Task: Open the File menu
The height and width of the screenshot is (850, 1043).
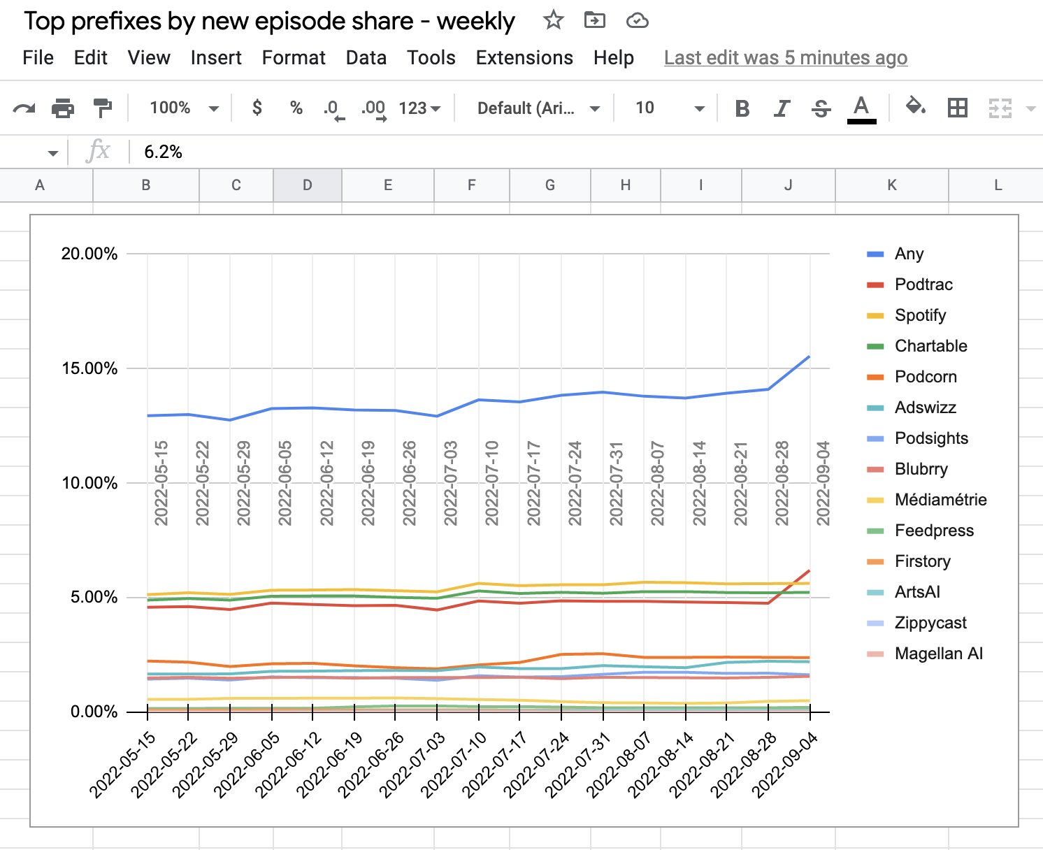Action: tap(38, 57)
